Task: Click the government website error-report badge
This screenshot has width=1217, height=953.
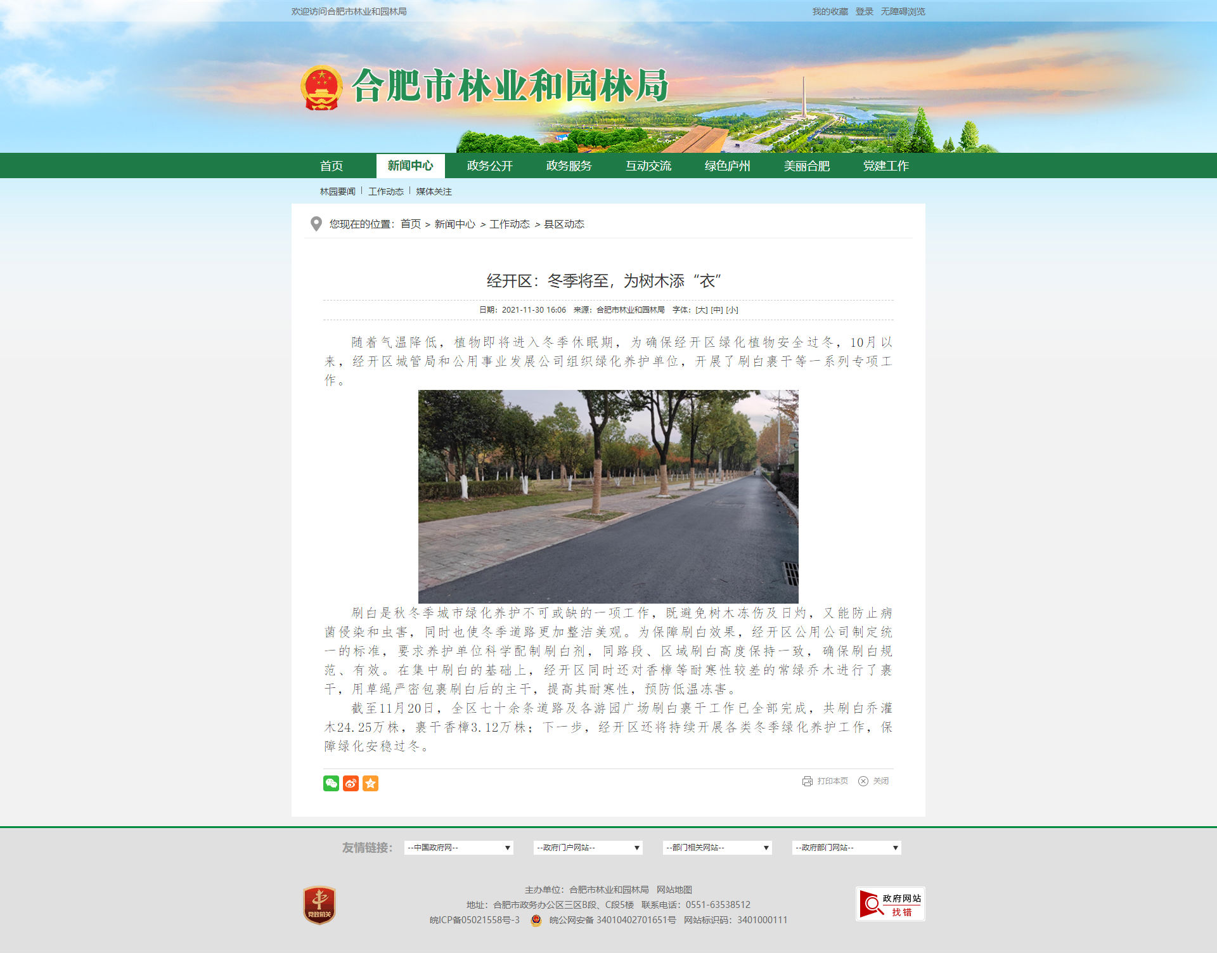Action: (x=890, y=904)
